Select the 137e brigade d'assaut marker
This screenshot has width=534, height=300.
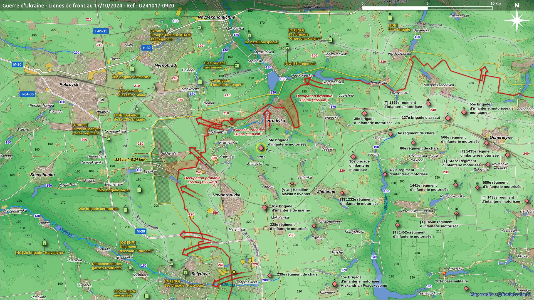point(448,118)
